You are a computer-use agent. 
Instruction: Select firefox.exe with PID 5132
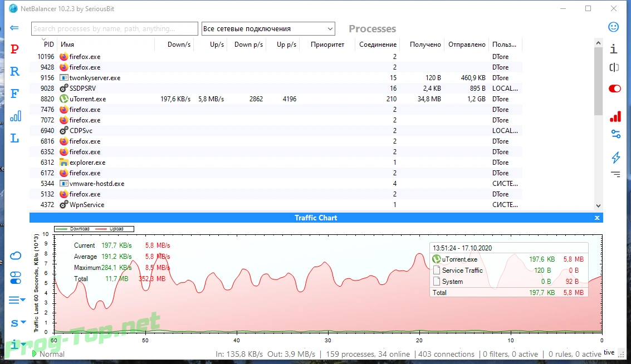pos(276,194)
